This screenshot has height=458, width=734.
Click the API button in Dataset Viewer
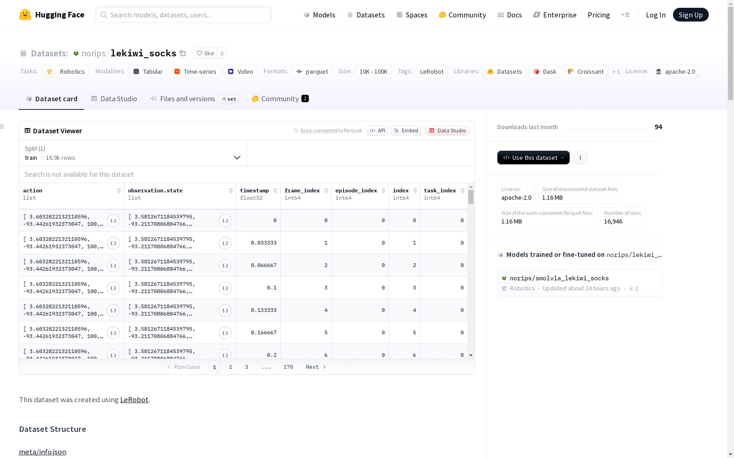pyautogui.click(x=378, y=131)
